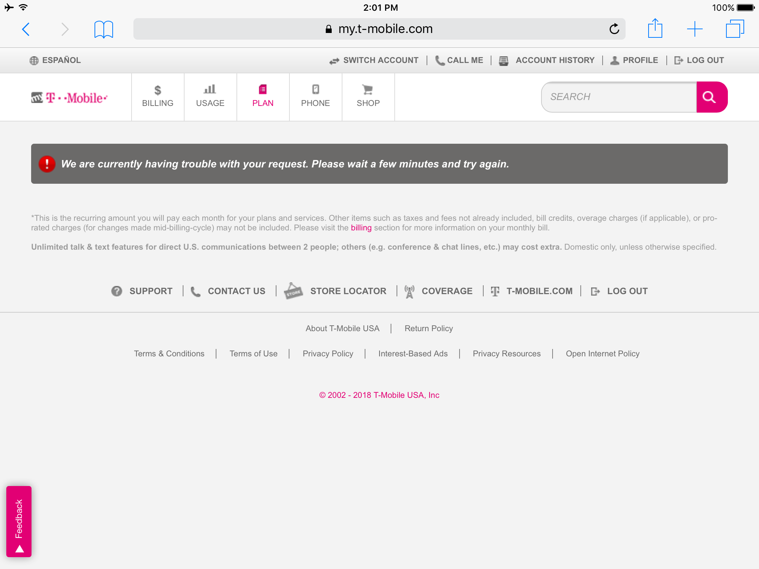Expand the Feedback side tab
This screenshot has width=759, height=569.
point(19,522)
